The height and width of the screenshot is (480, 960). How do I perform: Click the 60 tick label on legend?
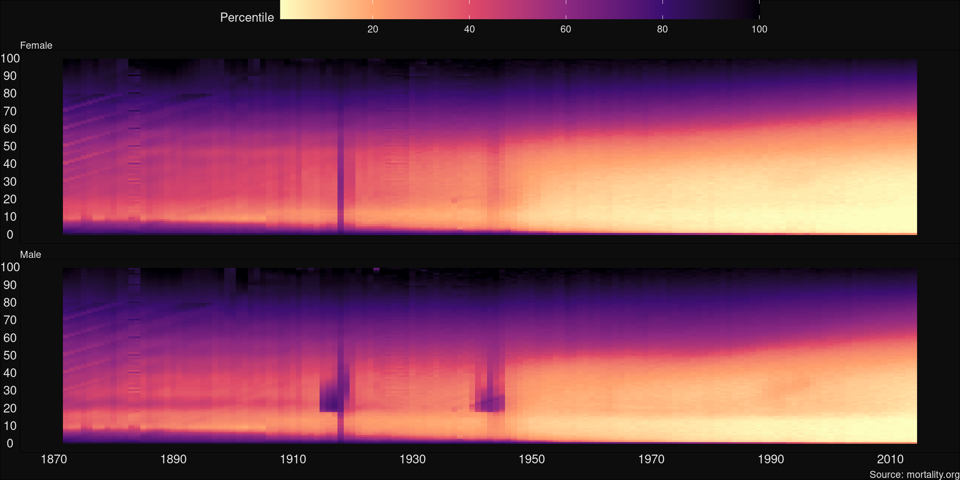(565, 29)
